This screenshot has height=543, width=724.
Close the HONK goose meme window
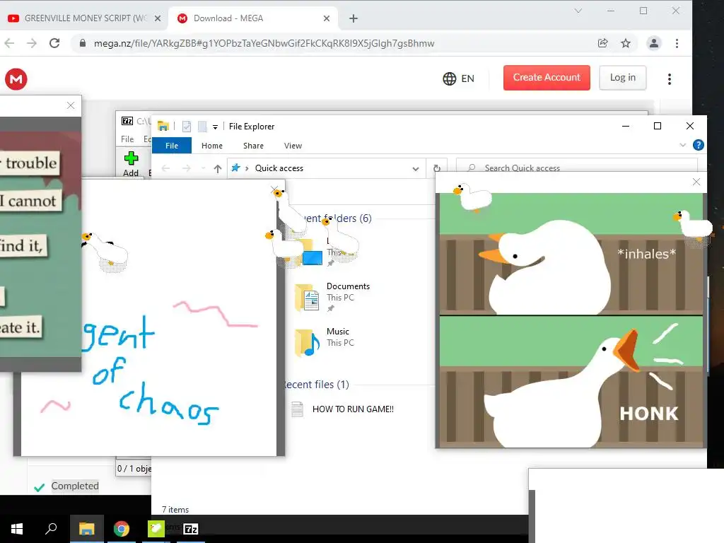pyautogui.click(x=696, y=182)
